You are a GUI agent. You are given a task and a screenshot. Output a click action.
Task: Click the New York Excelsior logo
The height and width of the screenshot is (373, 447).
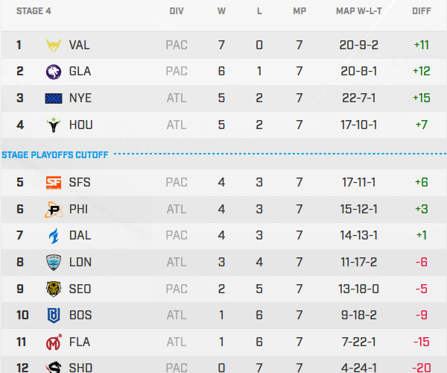coord(54,98)
